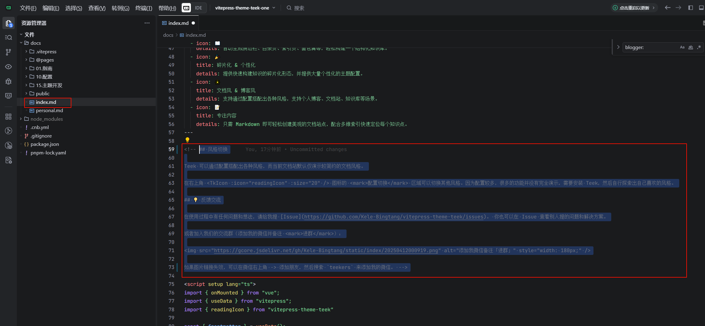Expand the node_modules folder

[46, 119]
